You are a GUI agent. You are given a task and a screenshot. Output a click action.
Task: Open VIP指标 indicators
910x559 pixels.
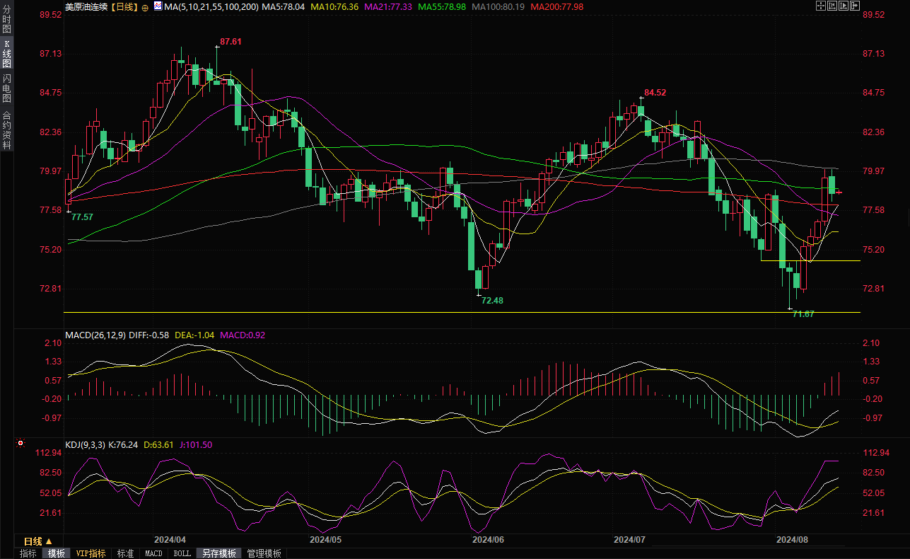click(91, 553)
